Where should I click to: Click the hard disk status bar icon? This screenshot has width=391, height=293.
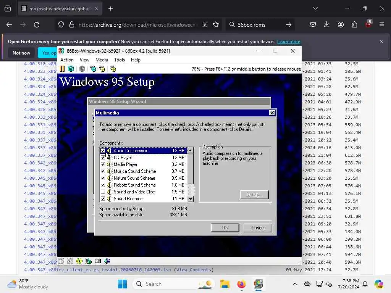pyautogui.click(x=98, y=261)
